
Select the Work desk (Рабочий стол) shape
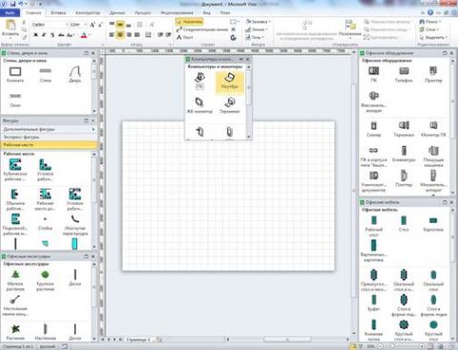click(x=374, y=226)
